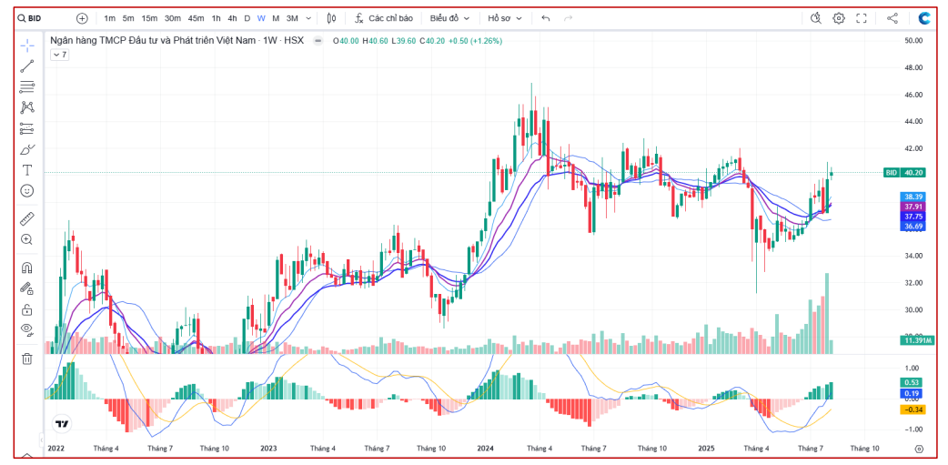Open the emoji icons tool

(27, 190)
